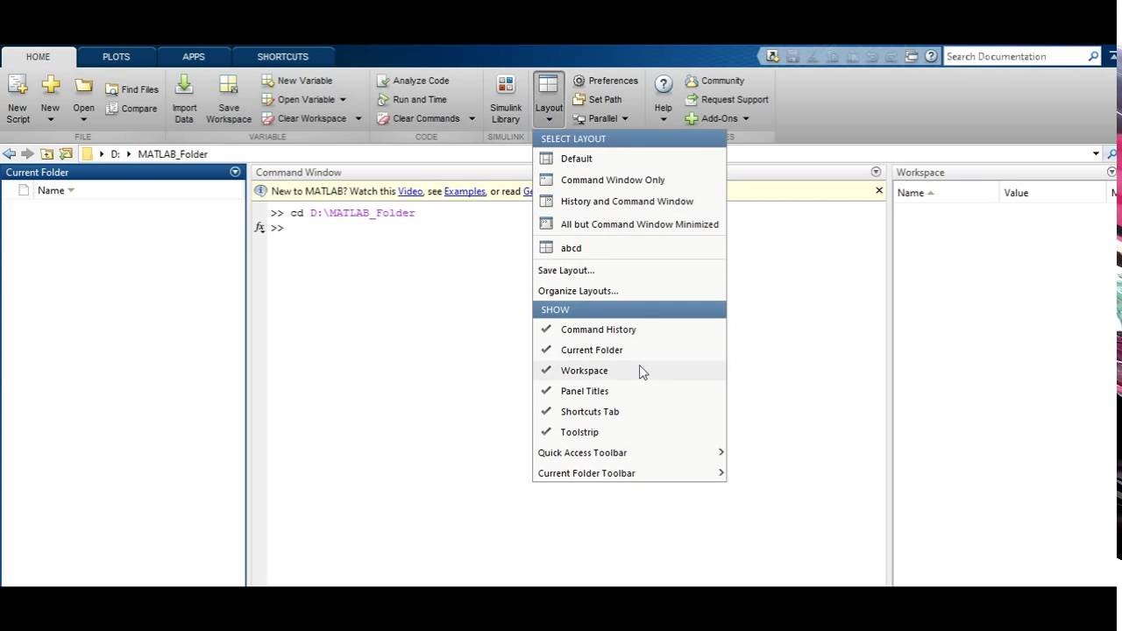This screenshot has width=1122, height=631.
Task: Open the Video link in the banner
Action: click(410, 191)
